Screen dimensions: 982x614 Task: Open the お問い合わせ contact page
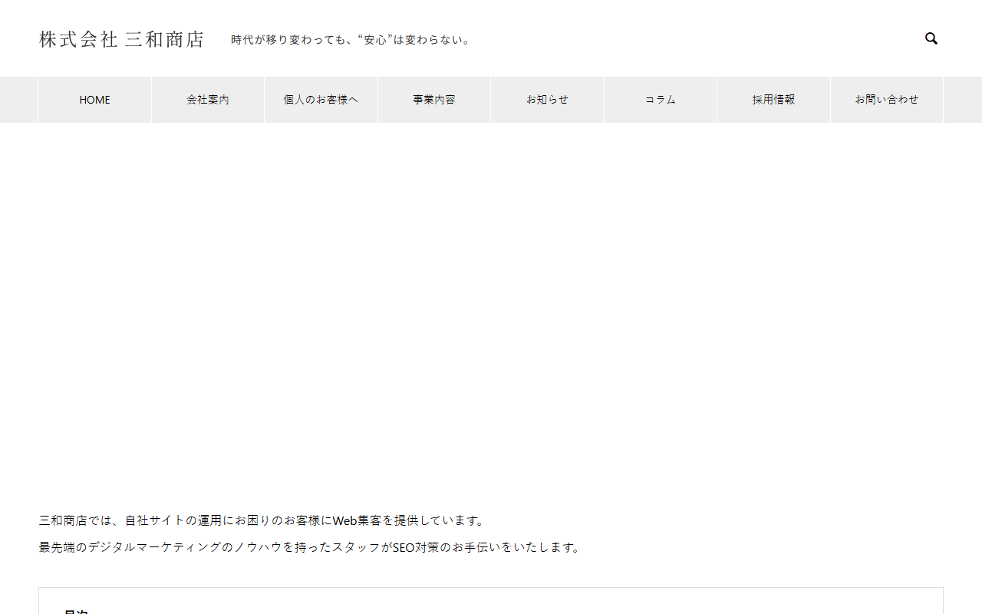click(x=886, y=99)
